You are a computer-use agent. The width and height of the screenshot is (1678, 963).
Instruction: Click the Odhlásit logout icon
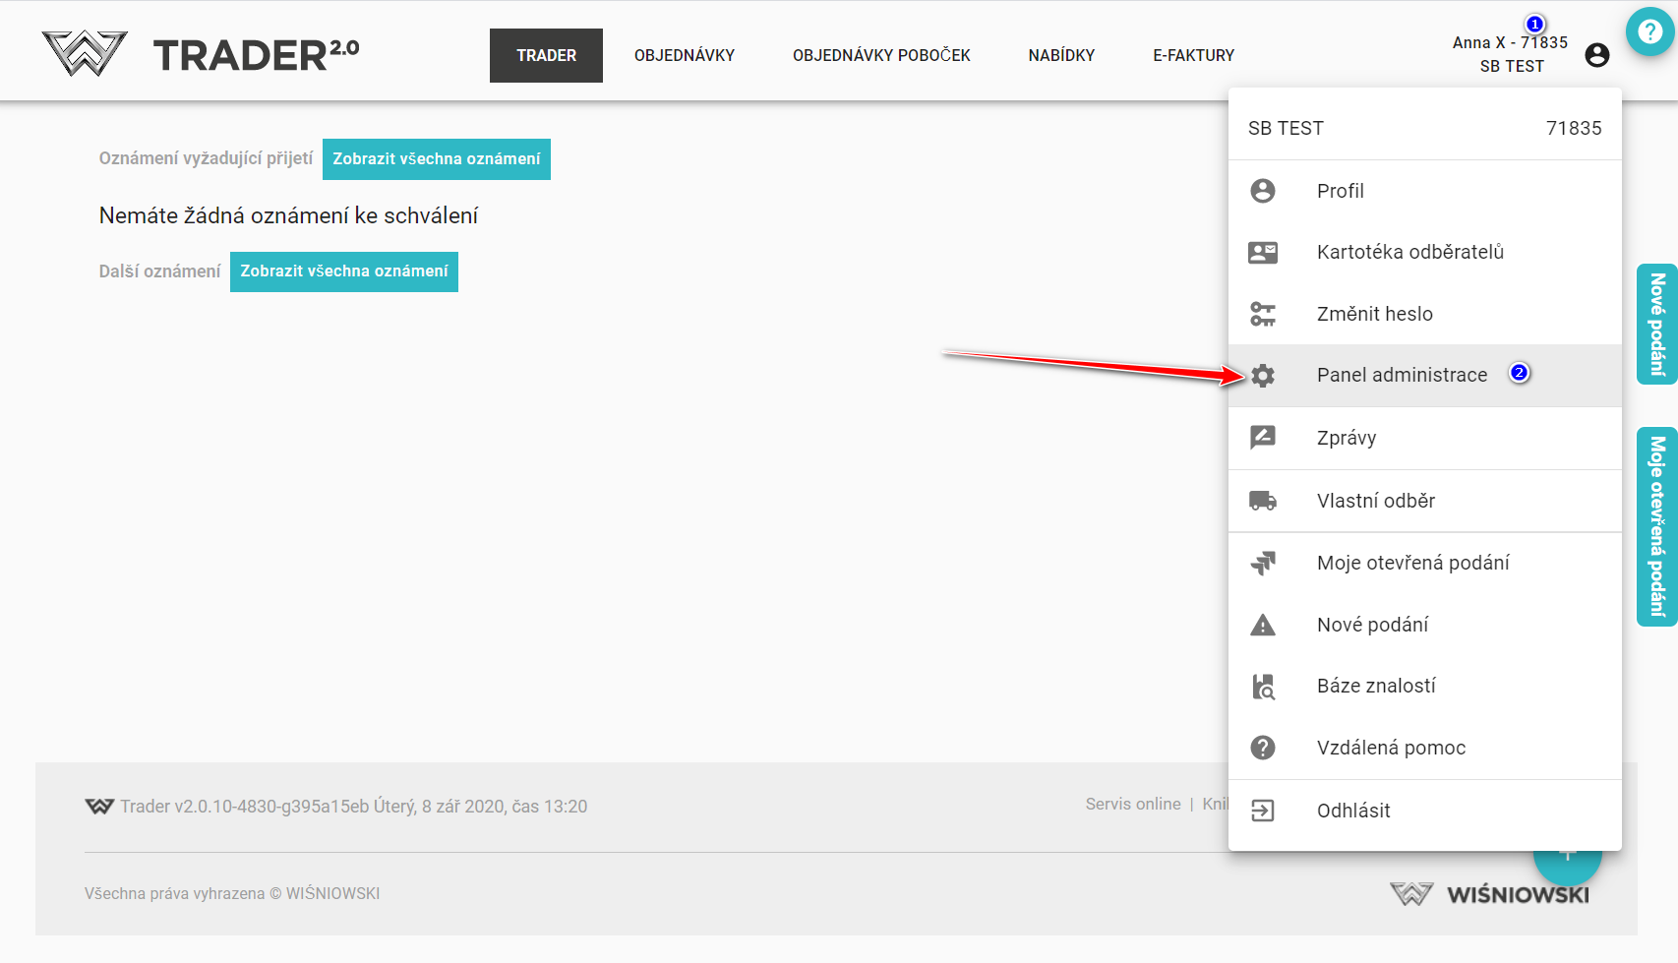[1263, 811]
